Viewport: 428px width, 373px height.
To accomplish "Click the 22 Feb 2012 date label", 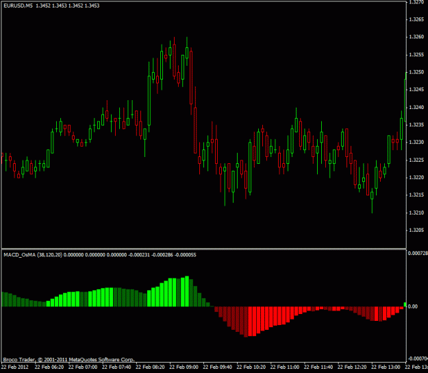I will (x=15, y=367).
